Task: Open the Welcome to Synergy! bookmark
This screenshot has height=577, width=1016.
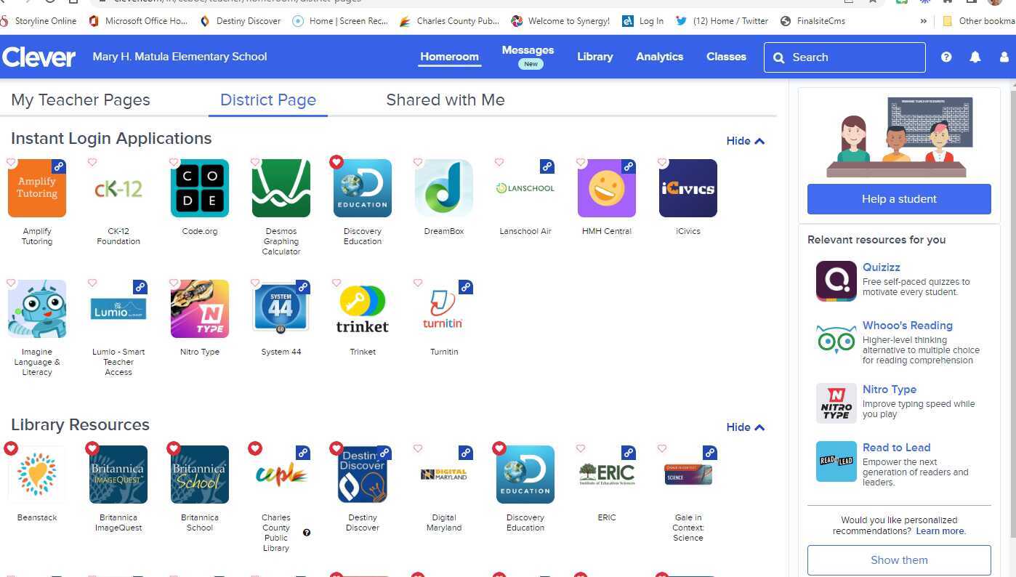Action: click(560, 21)
